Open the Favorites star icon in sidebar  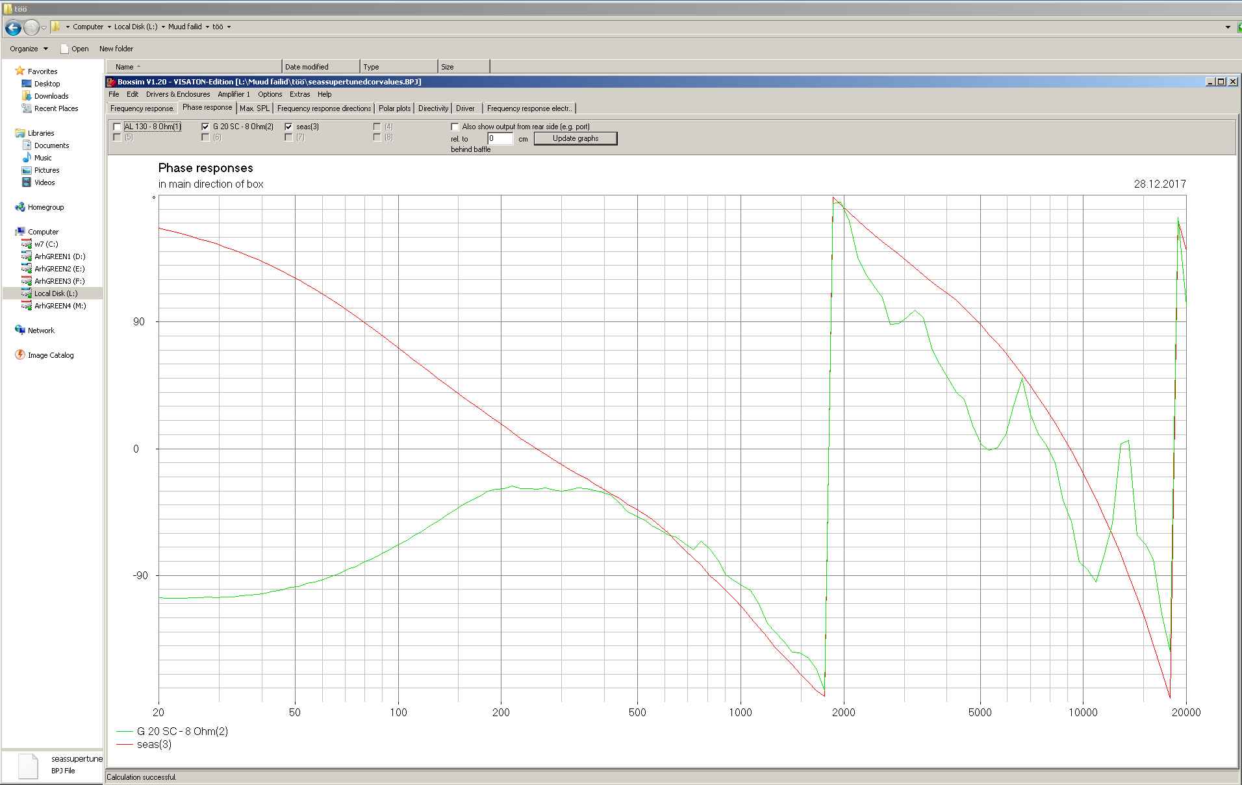click(19, 71)
